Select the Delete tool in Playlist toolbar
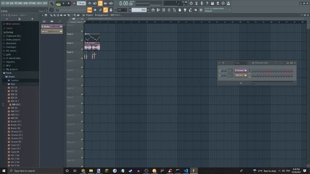The width and height of the screenshot is (310, 174). click(58, 15)
